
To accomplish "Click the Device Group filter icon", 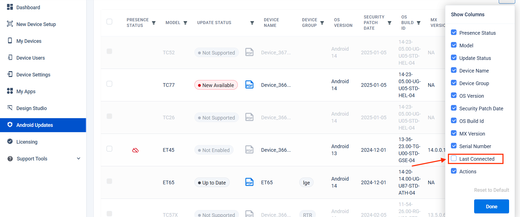I will [322, 23].
